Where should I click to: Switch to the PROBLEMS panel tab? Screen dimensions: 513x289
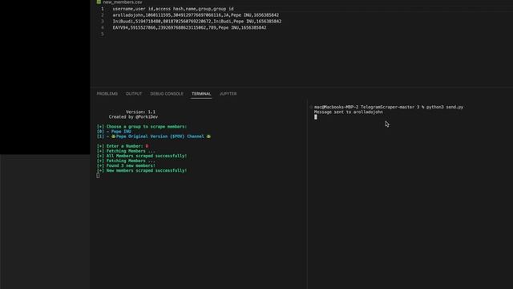click(107, 94)
